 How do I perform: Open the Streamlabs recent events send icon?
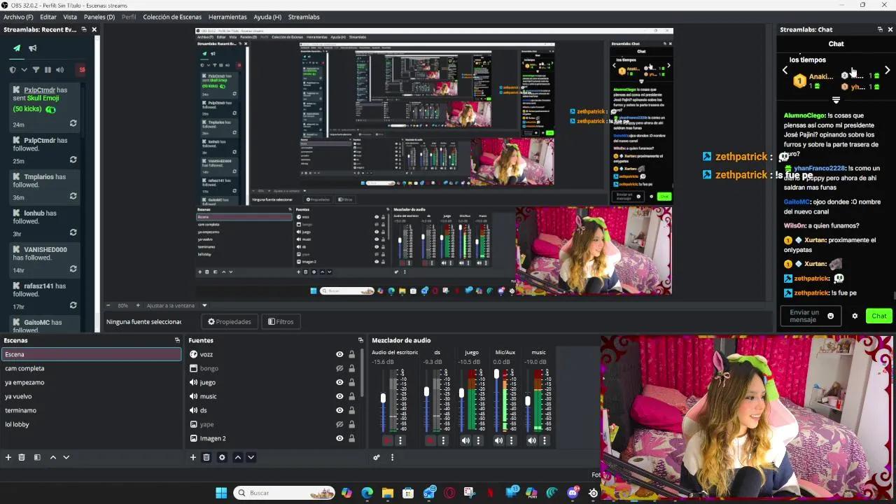[17, 48]
